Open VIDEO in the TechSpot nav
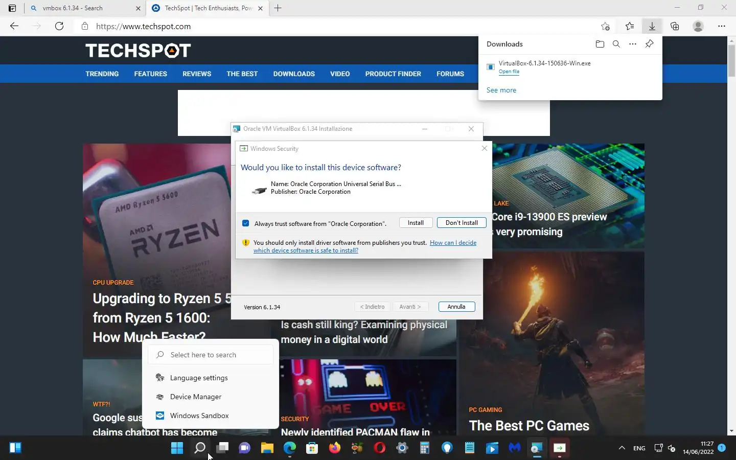This screenshot has height=460, width=736. (340, 74)
